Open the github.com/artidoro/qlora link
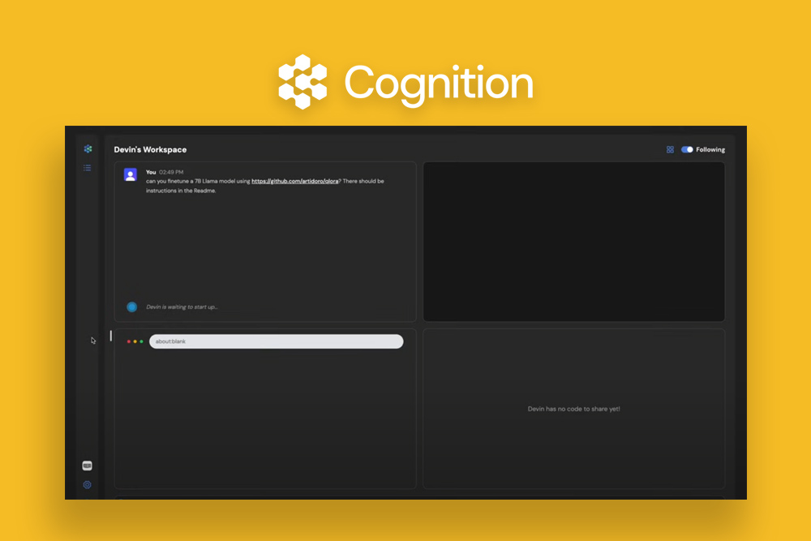 (x=295, y=181)
